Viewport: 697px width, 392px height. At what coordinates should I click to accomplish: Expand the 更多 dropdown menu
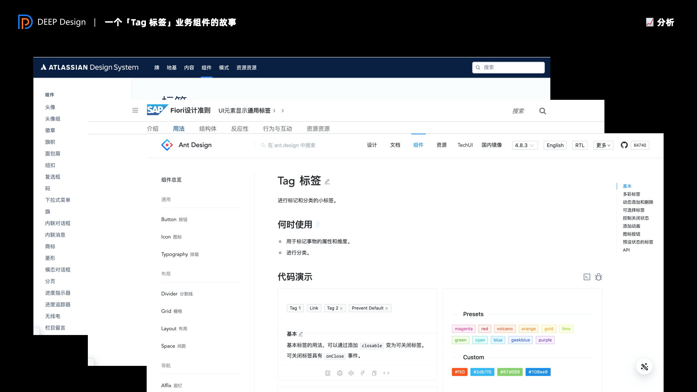click(603, 145)
